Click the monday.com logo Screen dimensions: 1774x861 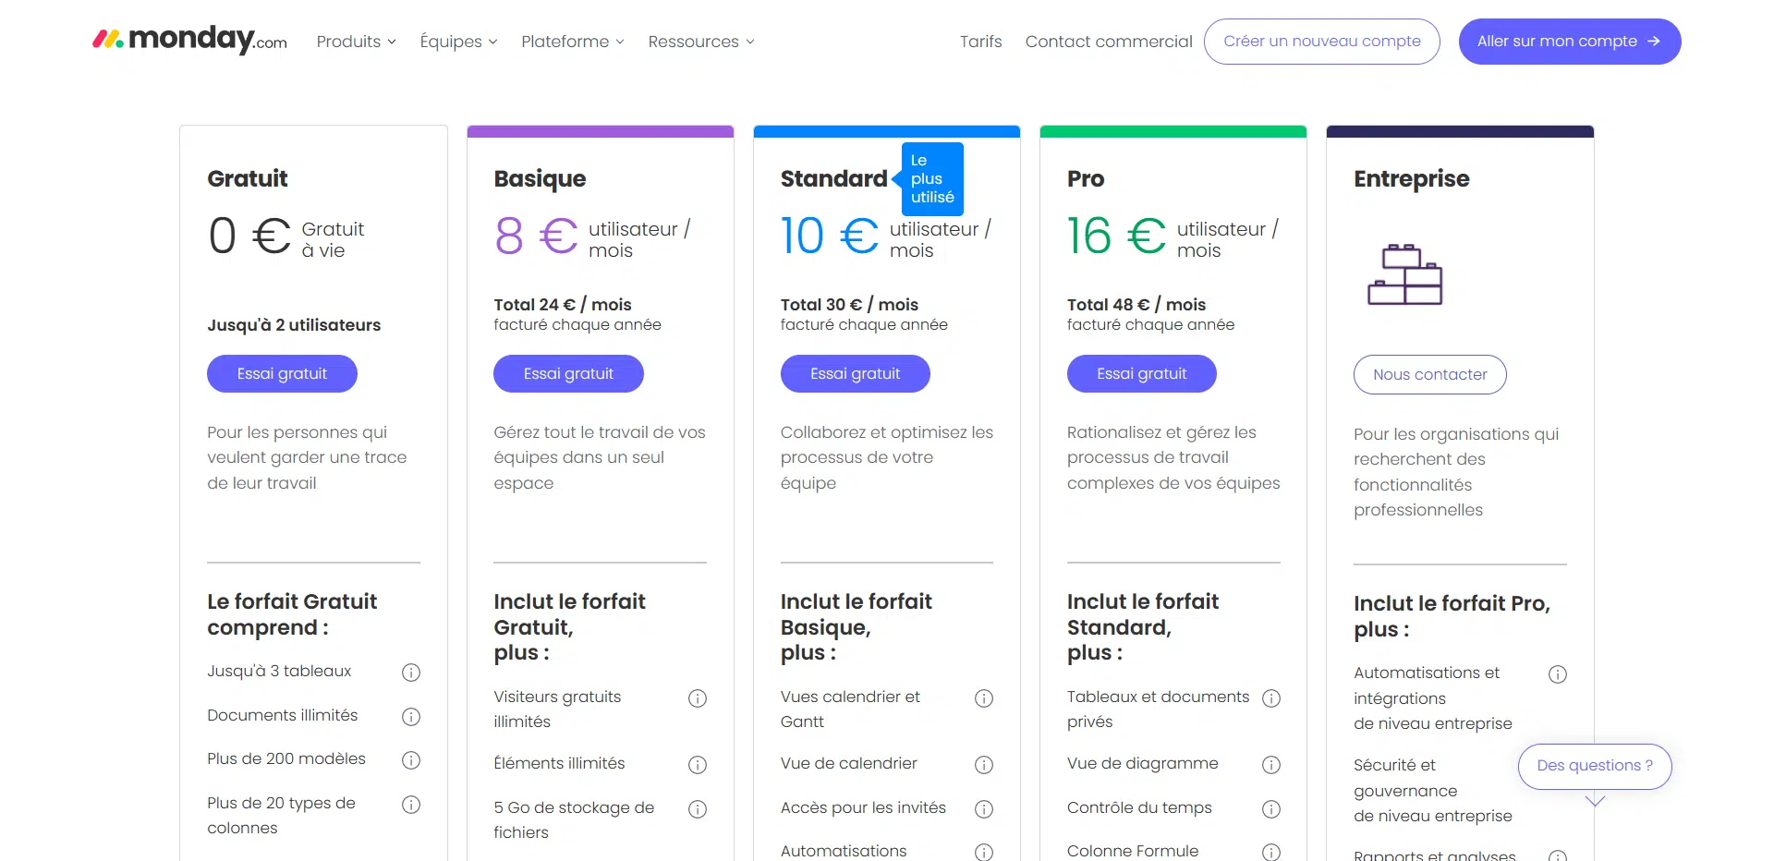[x=190, y=40]
